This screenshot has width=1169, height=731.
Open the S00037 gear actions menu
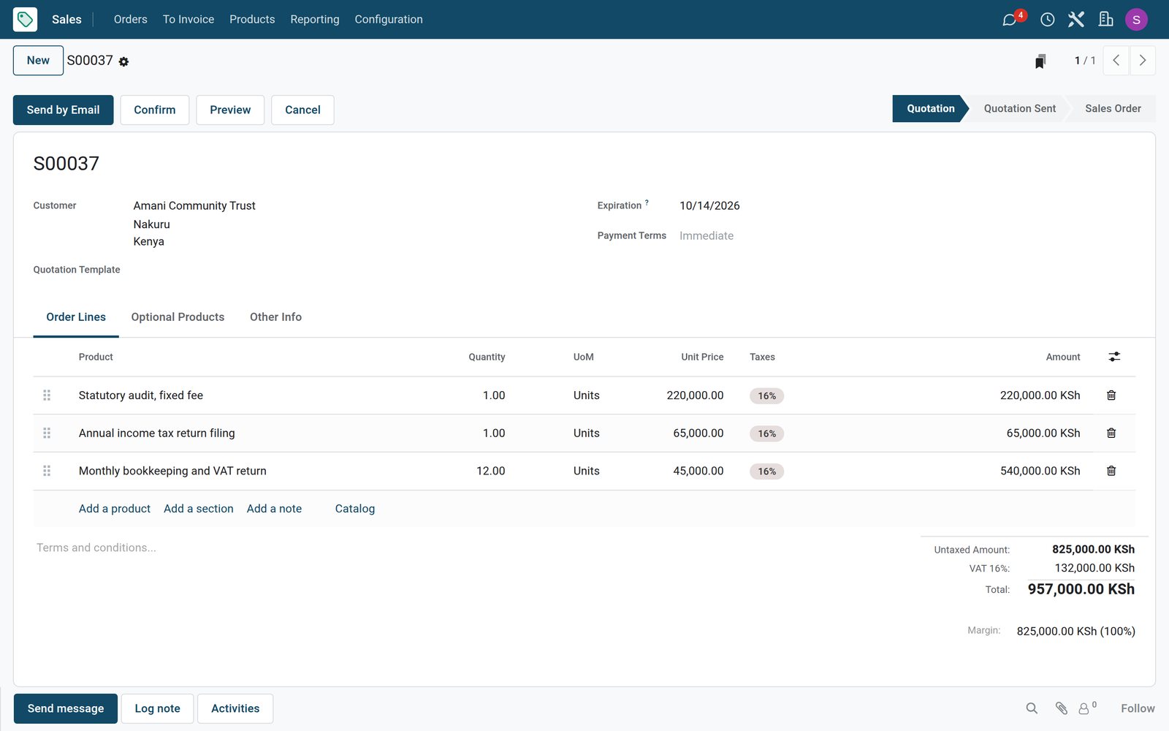[124, 62]
